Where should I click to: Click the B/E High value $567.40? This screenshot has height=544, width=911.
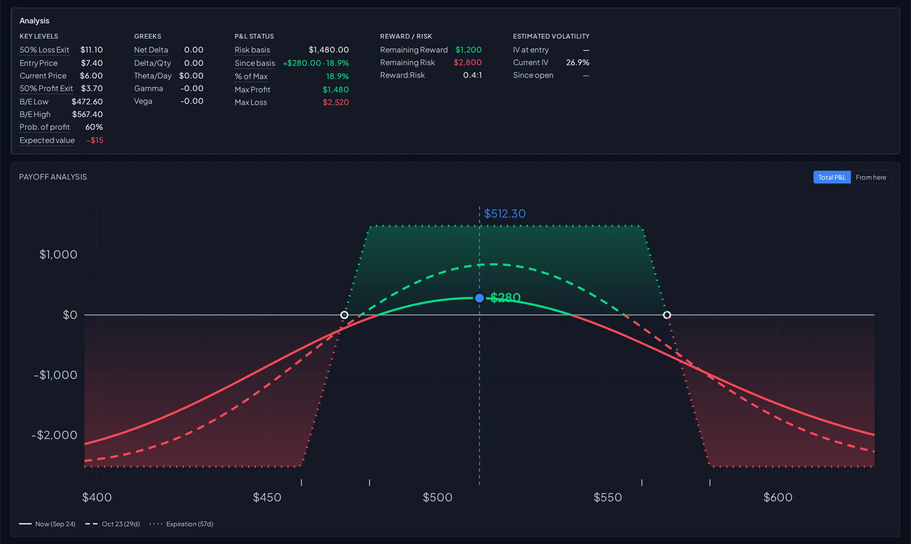(88, 114)
